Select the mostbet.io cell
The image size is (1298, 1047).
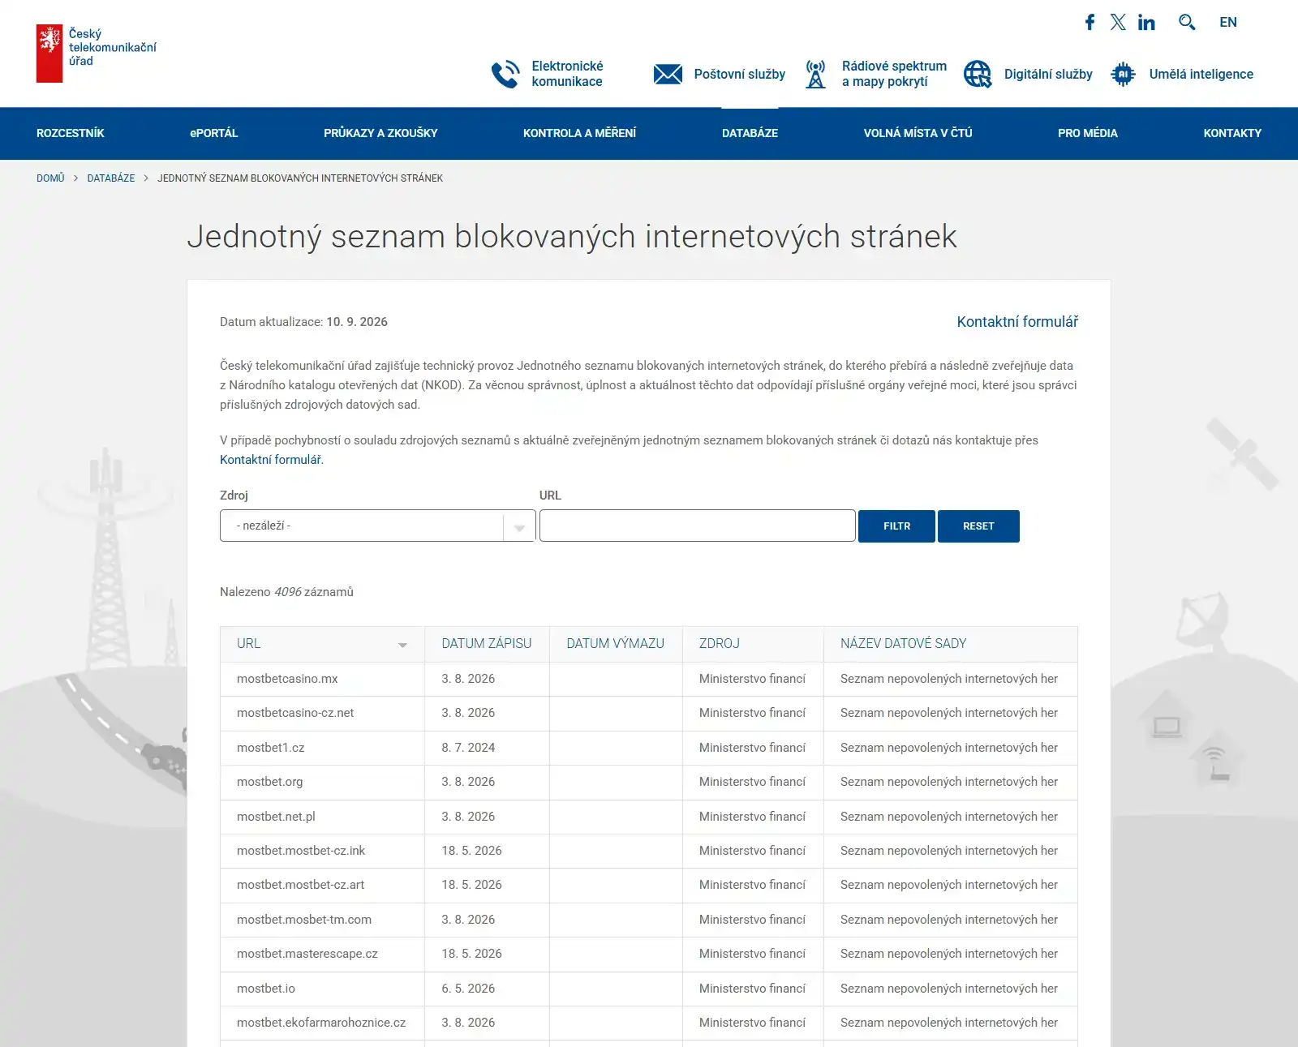point(322,989)
